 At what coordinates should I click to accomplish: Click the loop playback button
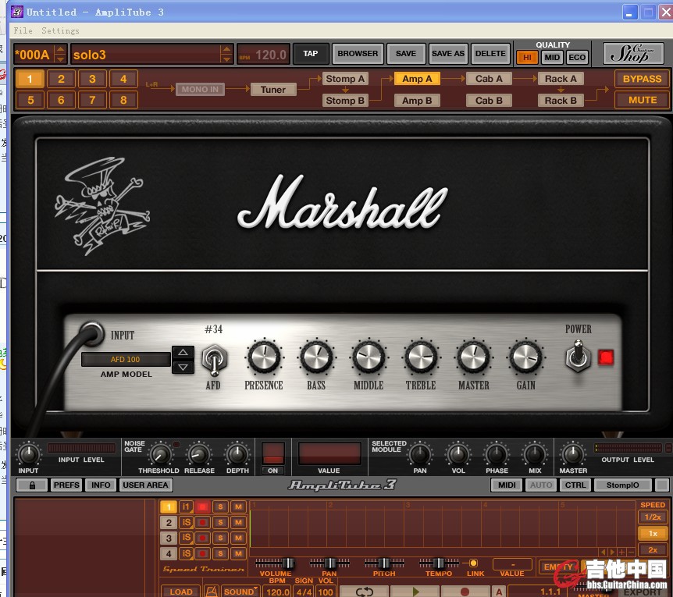pos(364,592)
